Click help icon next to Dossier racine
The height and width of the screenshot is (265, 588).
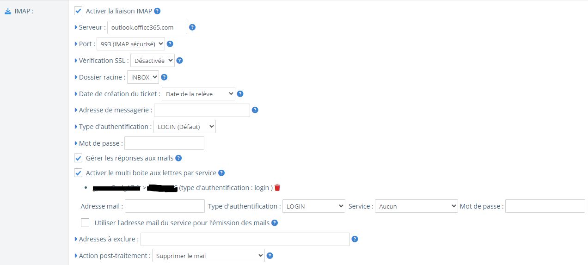164,77
